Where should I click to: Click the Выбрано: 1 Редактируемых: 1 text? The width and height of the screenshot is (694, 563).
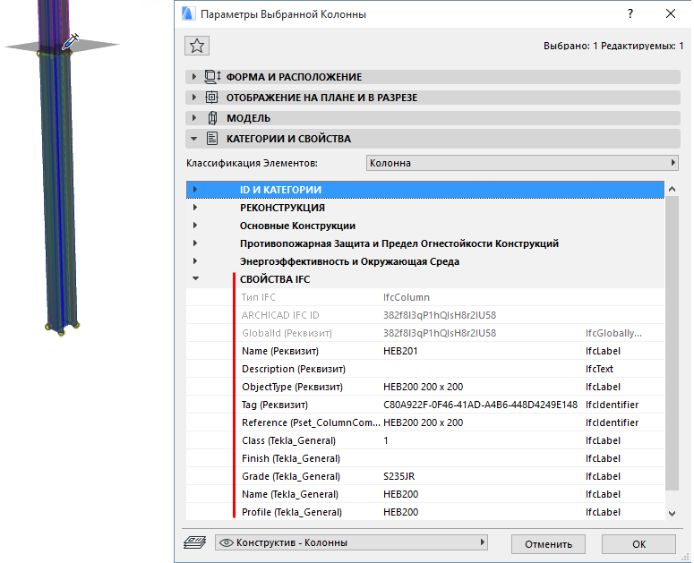coord(613,46)
